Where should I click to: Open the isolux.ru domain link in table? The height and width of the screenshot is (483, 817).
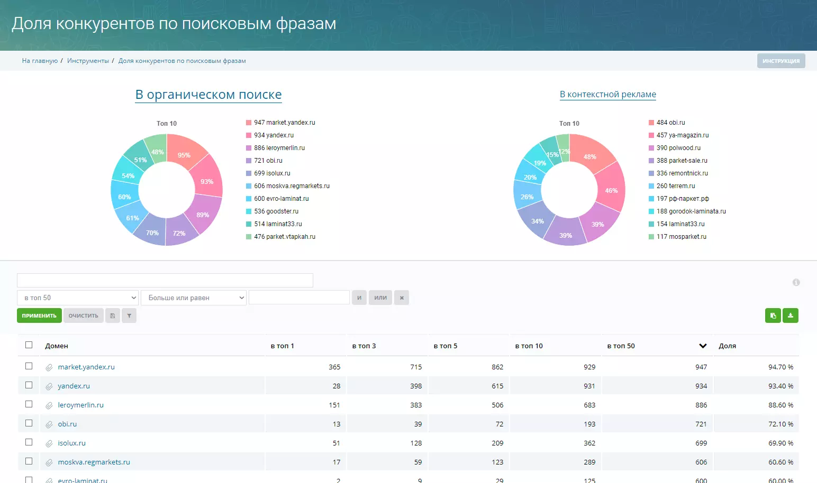71,443
